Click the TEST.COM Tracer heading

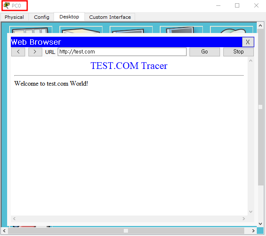point(129,66)
